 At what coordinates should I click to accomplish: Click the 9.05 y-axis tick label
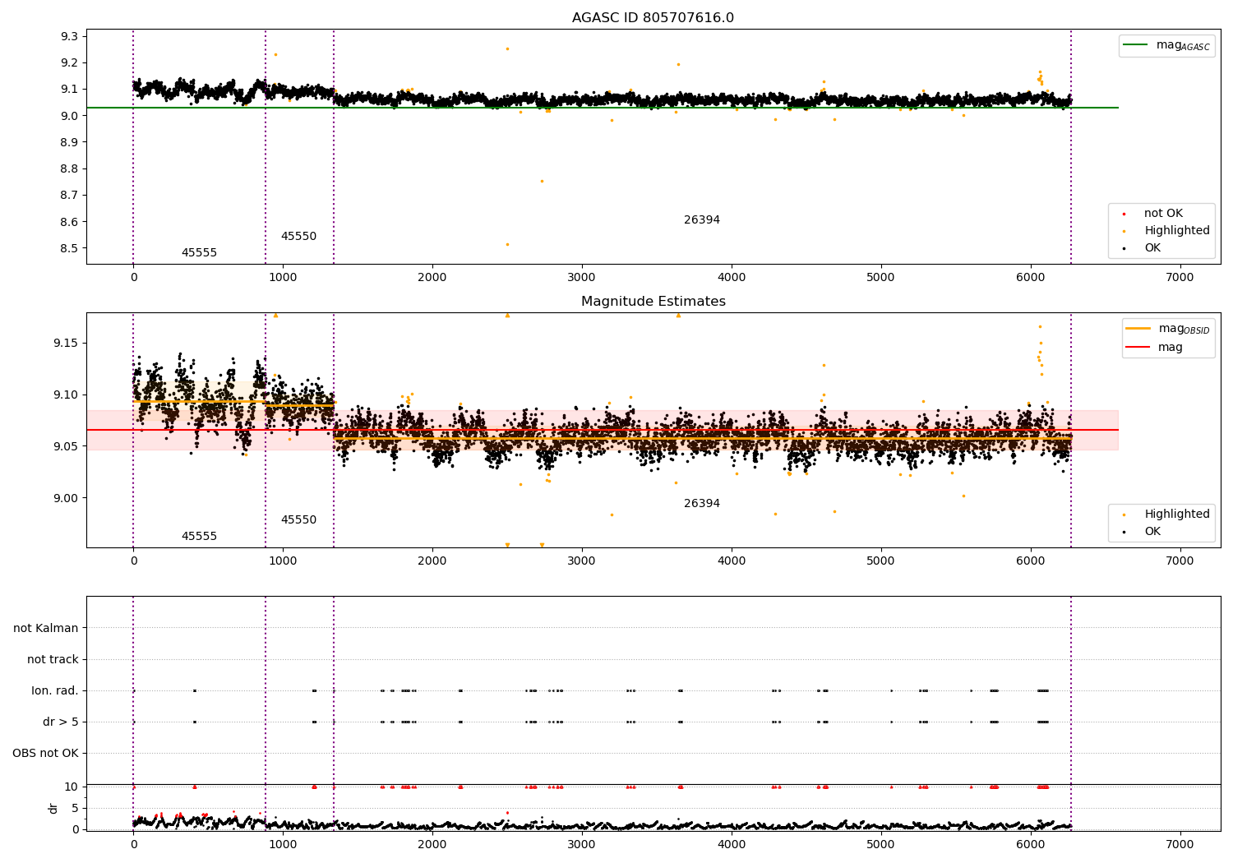point(66,446)
